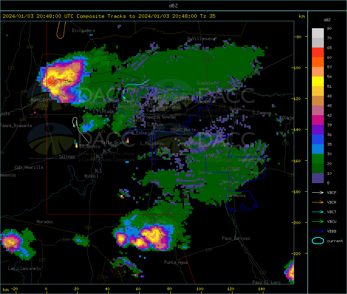Click the green VBCU arrow legend icon
Viewport: 347px width, 294px height.
pos(318,221)
